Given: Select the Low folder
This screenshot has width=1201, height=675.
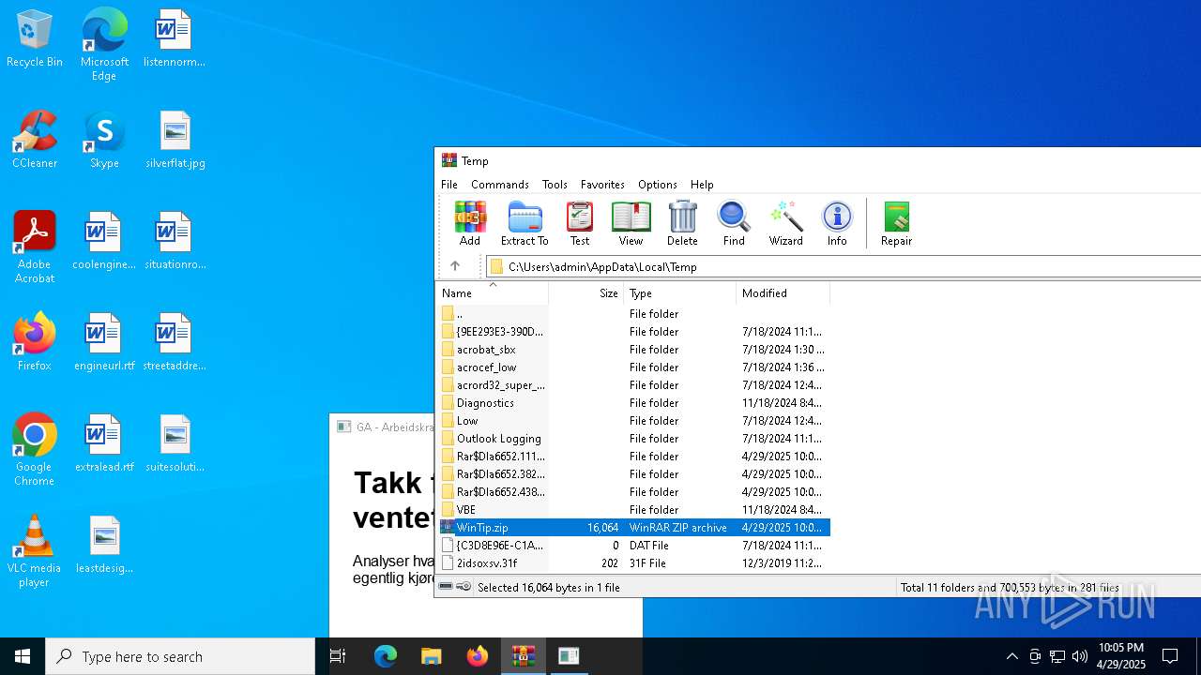Looking at the screenshot, I should (x=633, y=421).
